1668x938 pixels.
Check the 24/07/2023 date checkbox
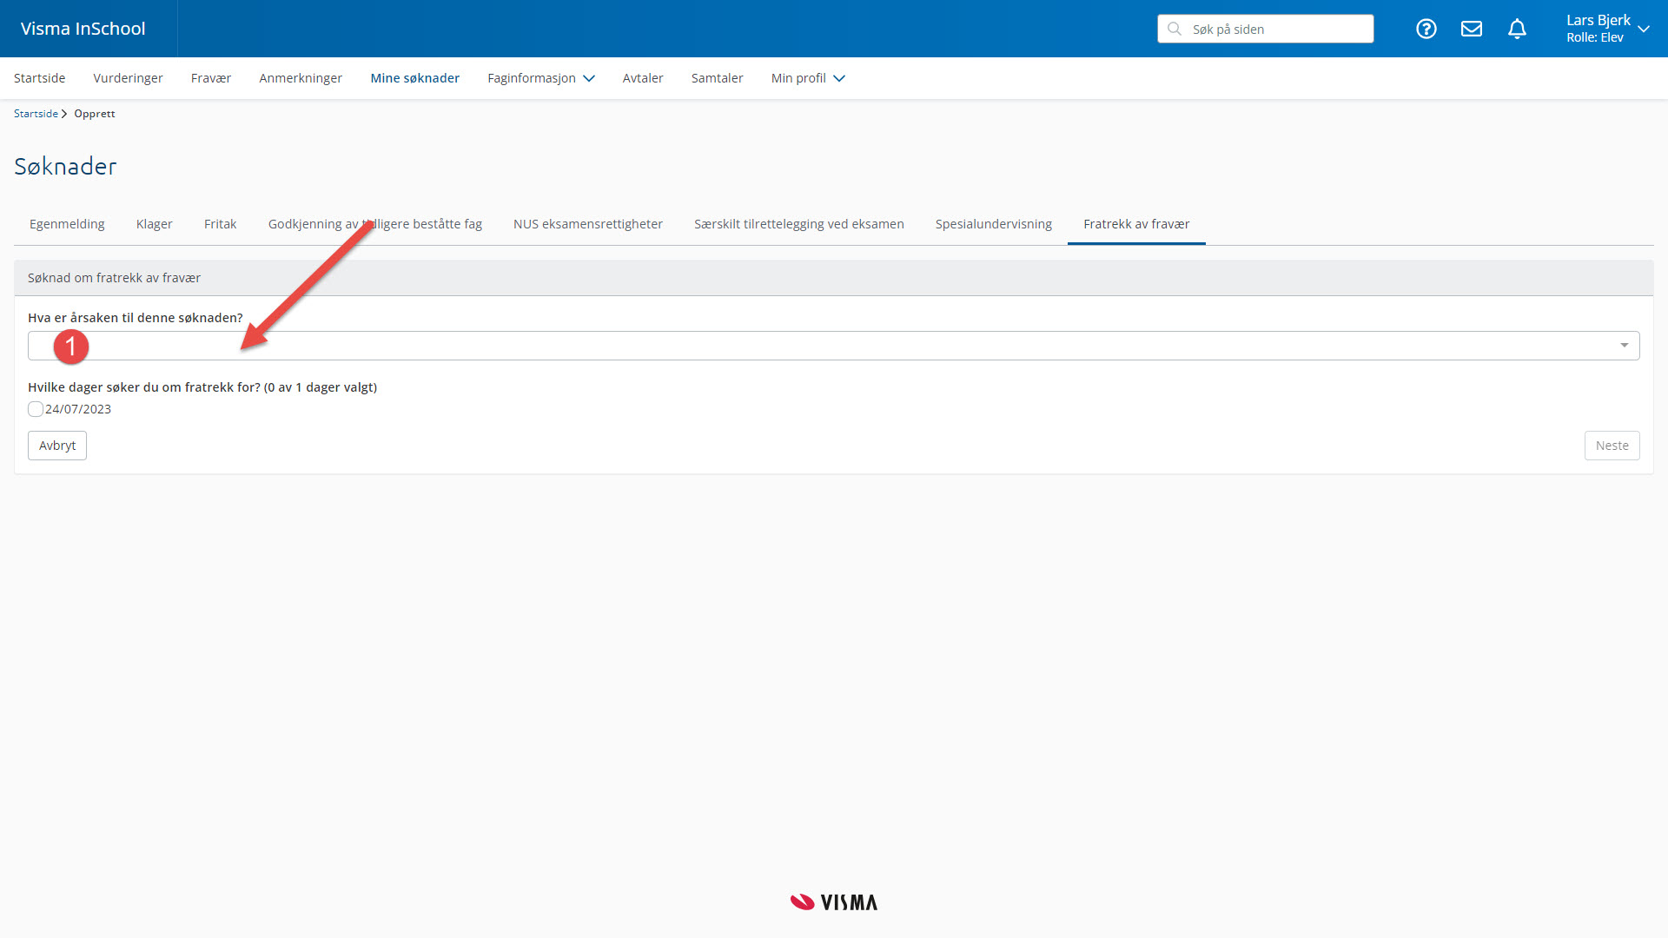(36, 409)
